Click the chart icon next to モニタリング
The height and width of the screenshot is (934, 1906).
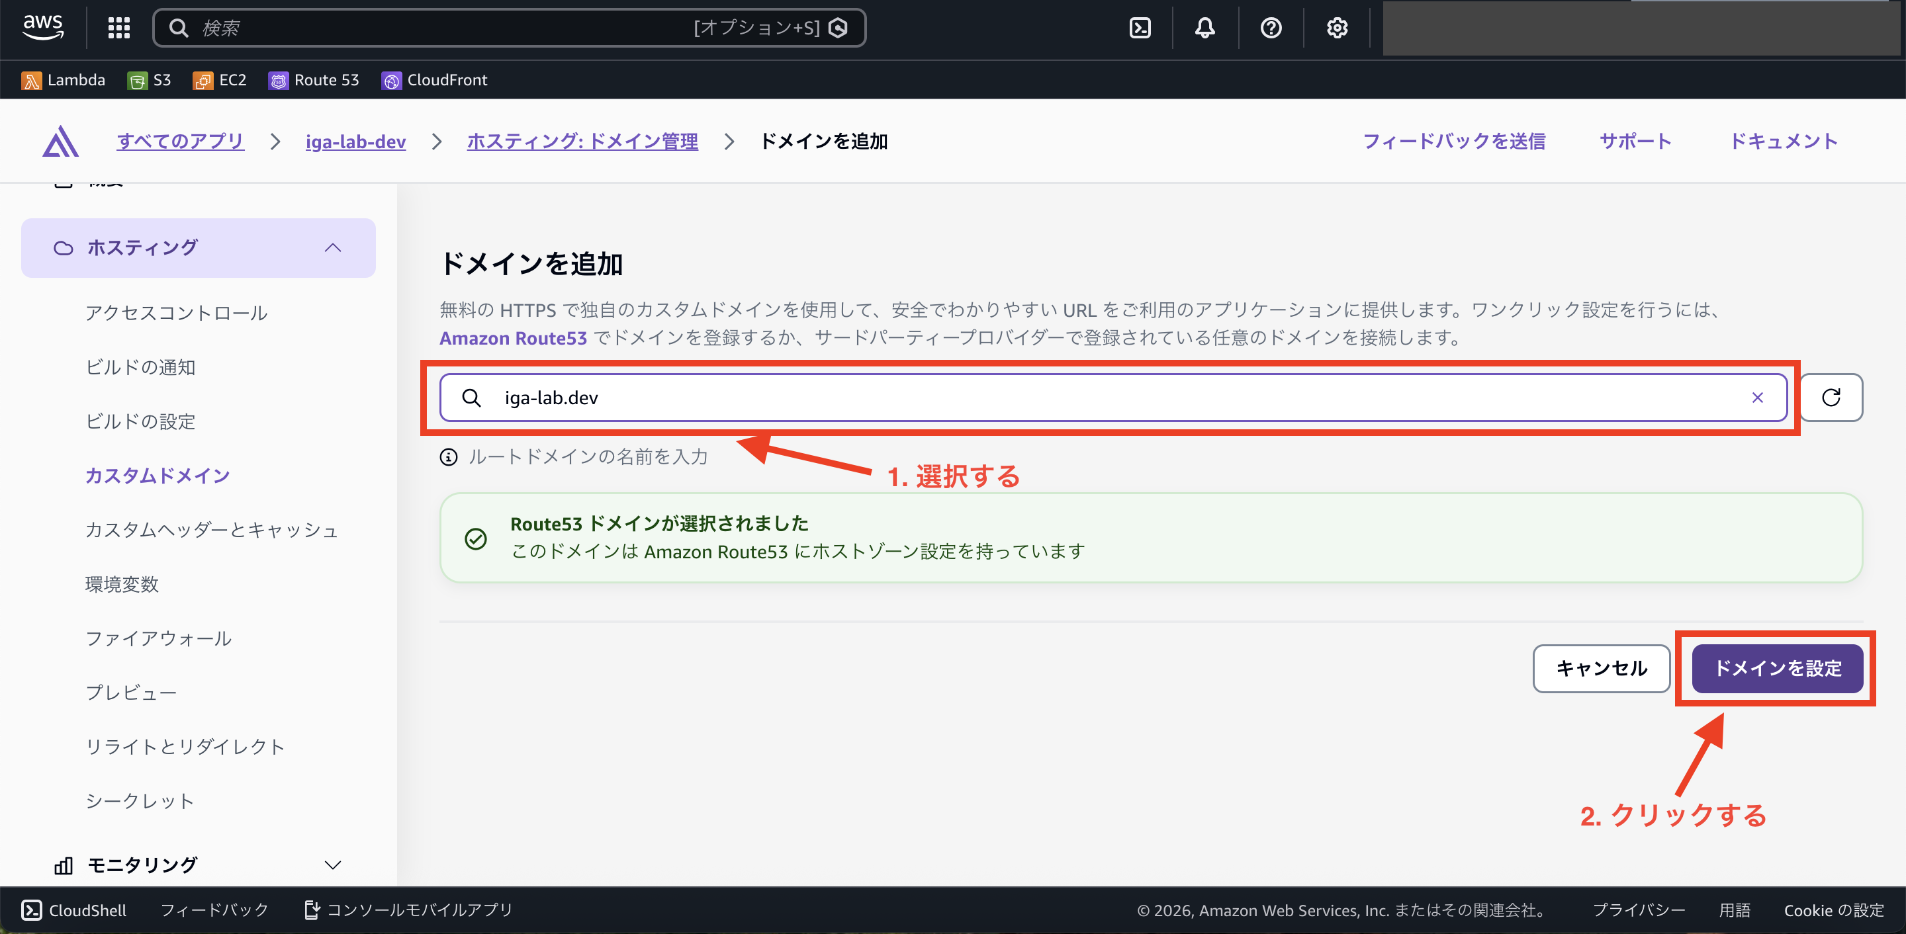(x=64, y=865)
